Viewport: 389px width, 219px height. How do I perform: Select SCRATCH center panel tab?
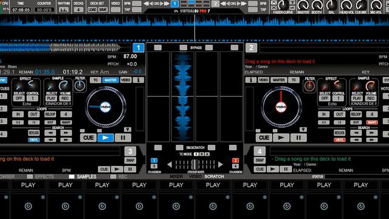tap(214, 176)
